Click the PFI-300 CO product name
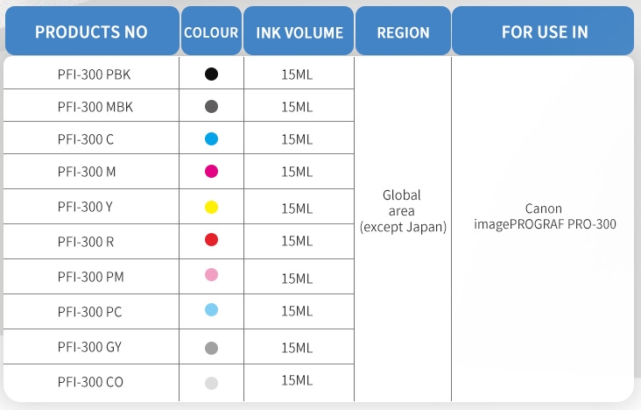This screenshot has height=410, width=641. pos(90,382)
